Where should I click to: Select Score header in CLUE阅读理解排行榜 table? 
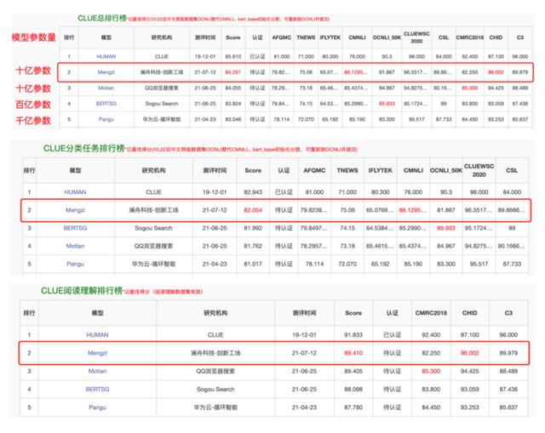click(353, 313)
